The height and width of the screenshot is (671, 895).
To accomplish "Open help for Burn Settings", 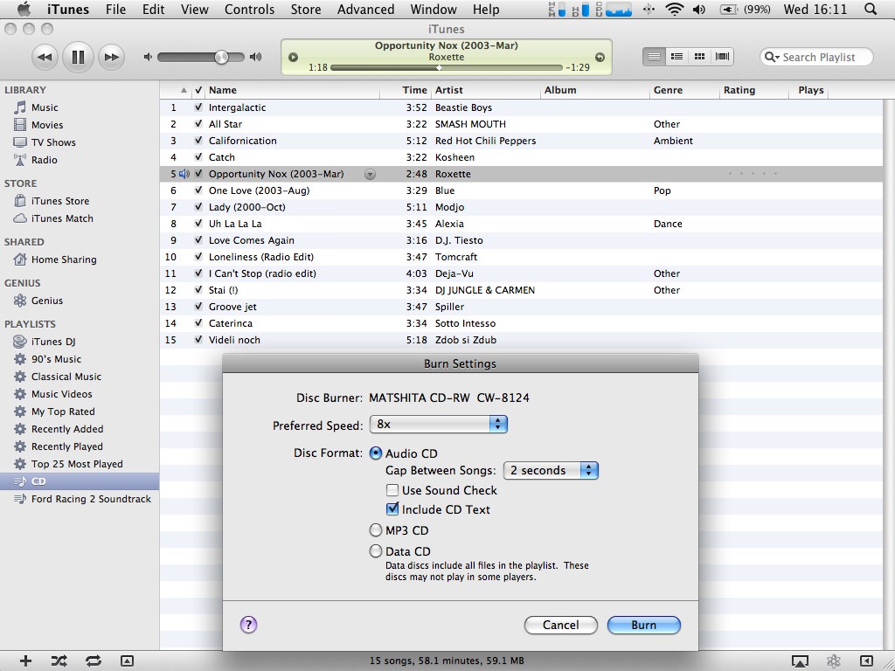I will (x=248, y=625).
